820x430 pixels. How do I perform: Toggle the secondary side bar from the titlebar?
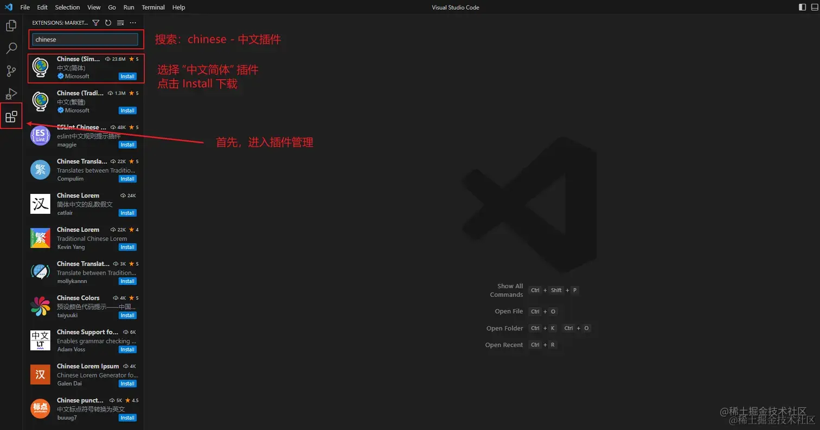pyautogui.click(x=802, y=7)
